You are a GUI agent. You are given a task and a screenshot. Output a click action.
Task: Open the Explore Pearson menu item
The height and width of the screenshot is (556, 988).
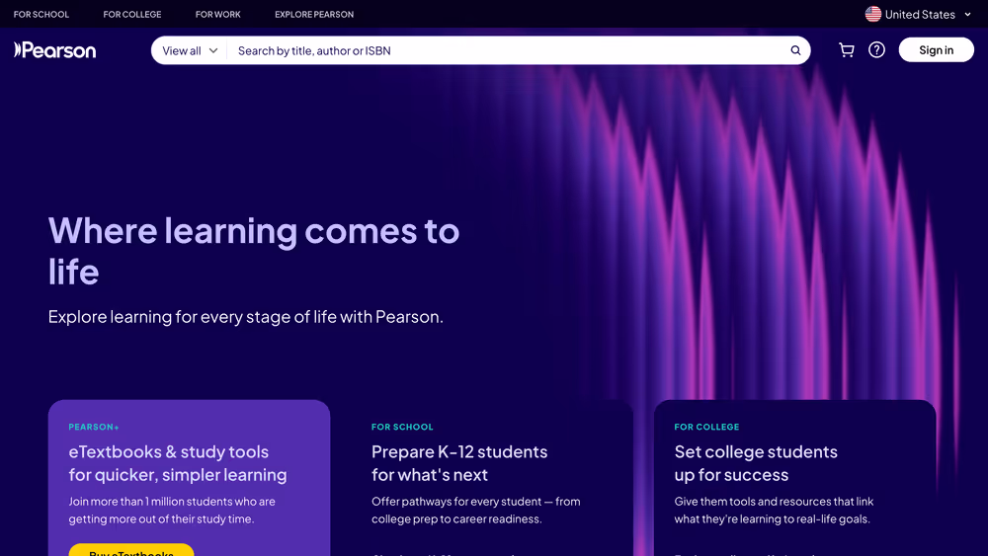(x=314, y=15)
